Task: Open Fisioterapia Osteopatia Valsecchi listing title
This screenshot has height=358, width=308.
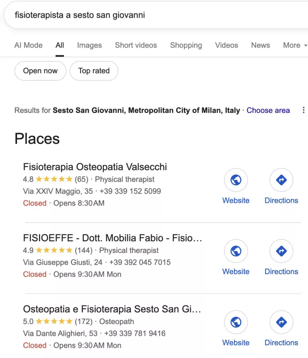Action: 95,167
